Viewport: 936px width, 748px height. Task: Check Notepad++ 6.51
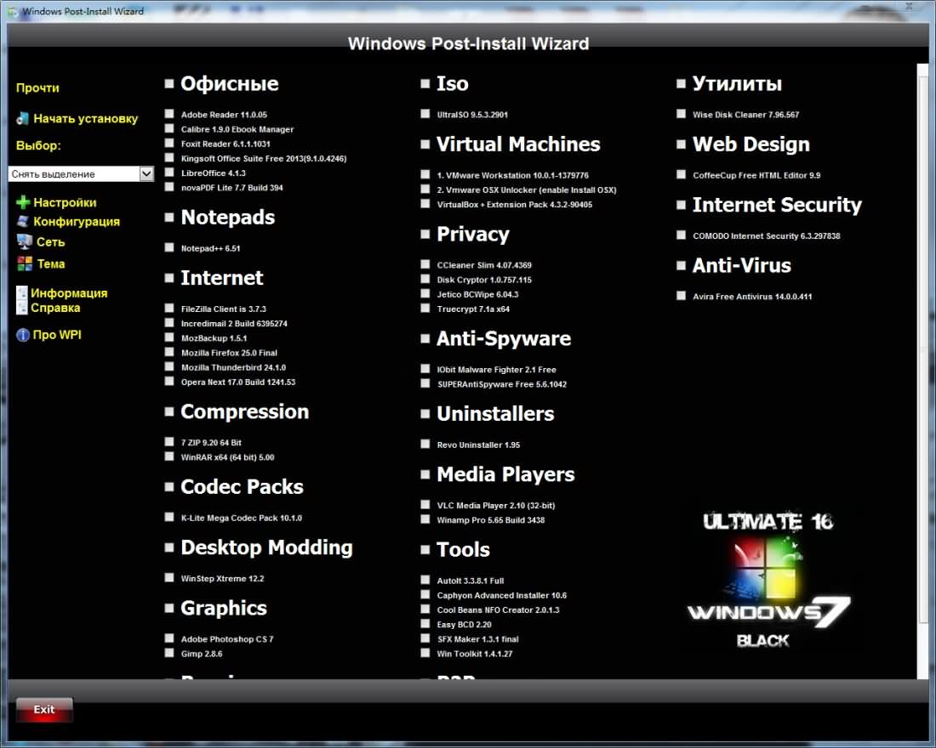tap(169, 247)
